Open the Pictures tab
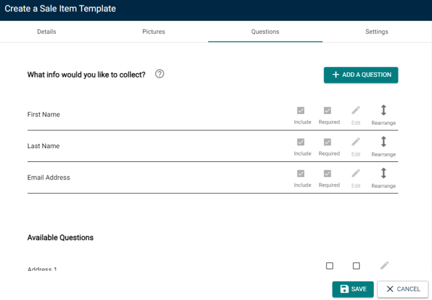 [x=154, y=32]
